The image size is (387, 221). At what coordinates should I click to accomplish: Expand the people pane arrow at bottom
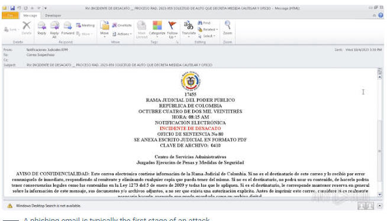point(379,206)
